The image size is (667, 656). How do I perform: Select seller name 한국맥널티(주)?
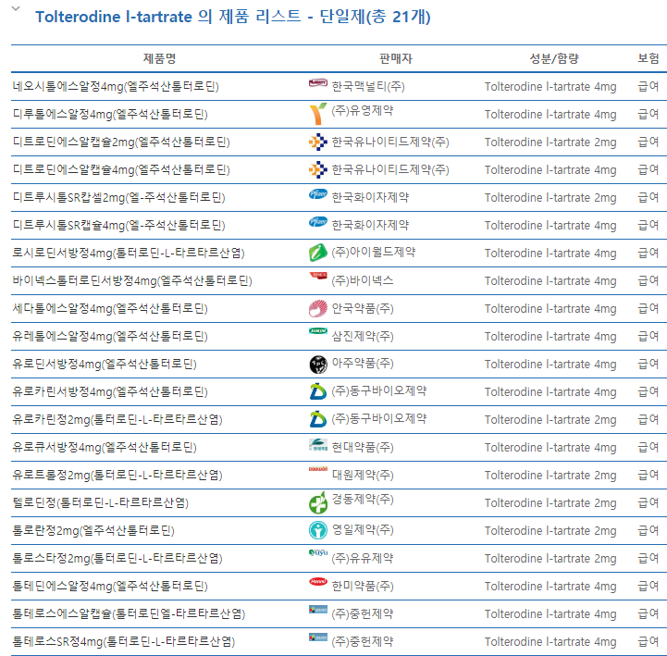[x=368, y=87]
